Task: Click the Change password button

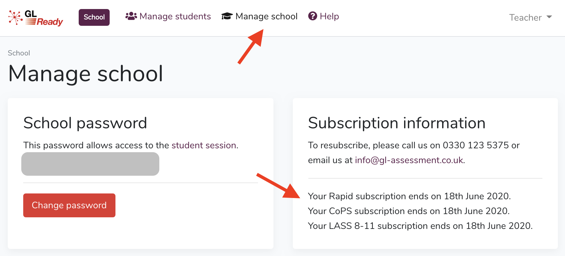Action: pyautogui.click(x=69, y=205)
